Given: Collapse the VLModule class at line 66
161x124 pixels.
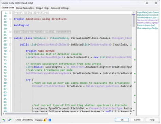Looking at the screenshot, I should [x=10, y=38].
